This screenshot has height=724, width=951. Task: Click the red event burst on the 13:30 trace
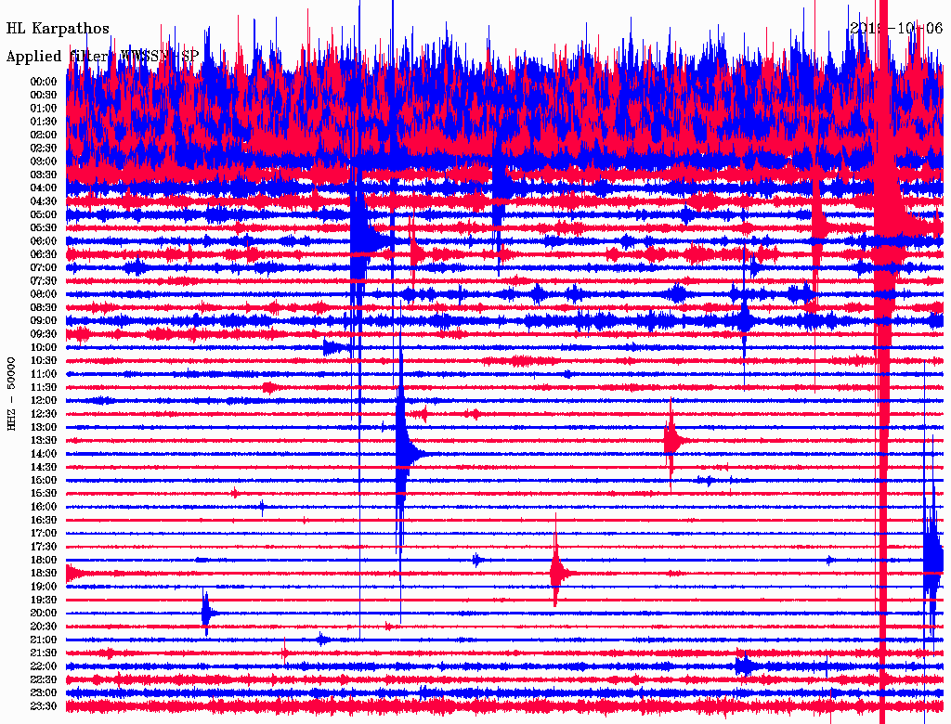672,440
